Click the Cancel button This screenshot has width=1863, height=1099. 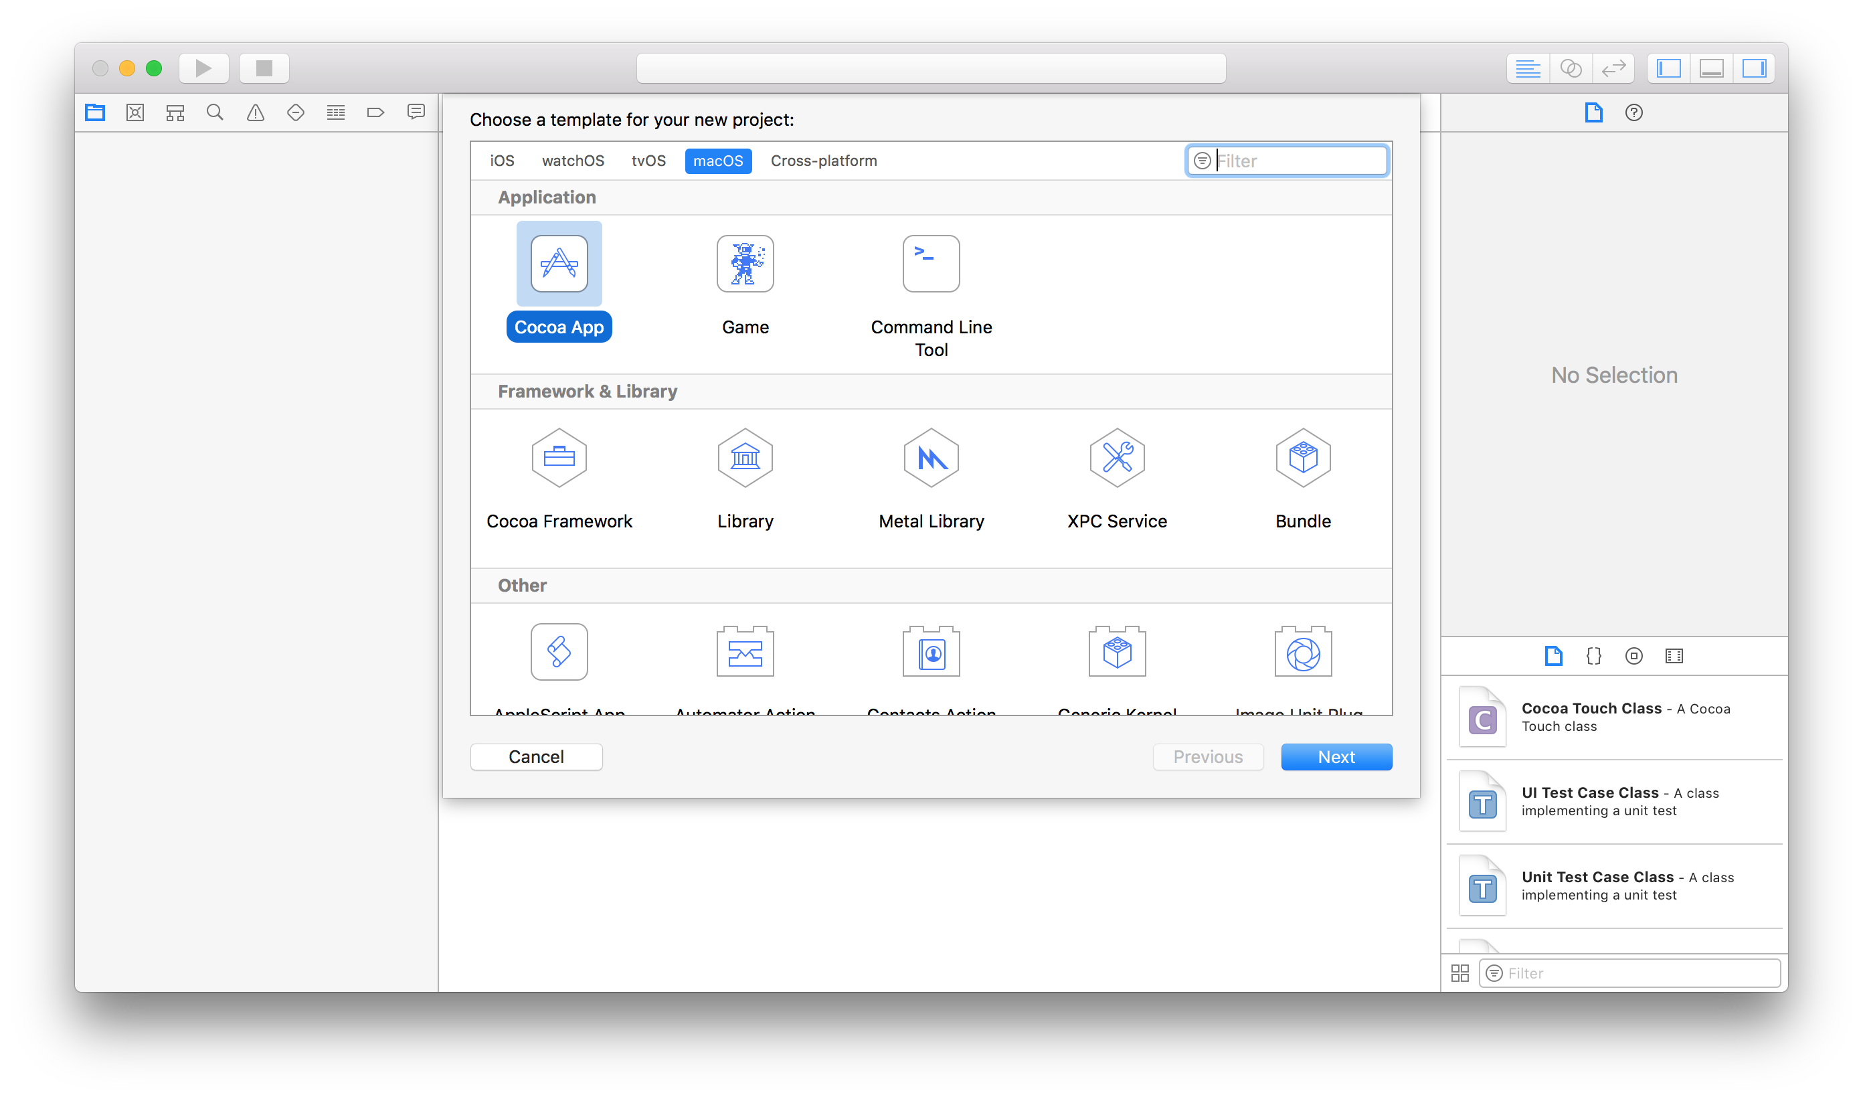pyautogui.click(x=536, y=757)
